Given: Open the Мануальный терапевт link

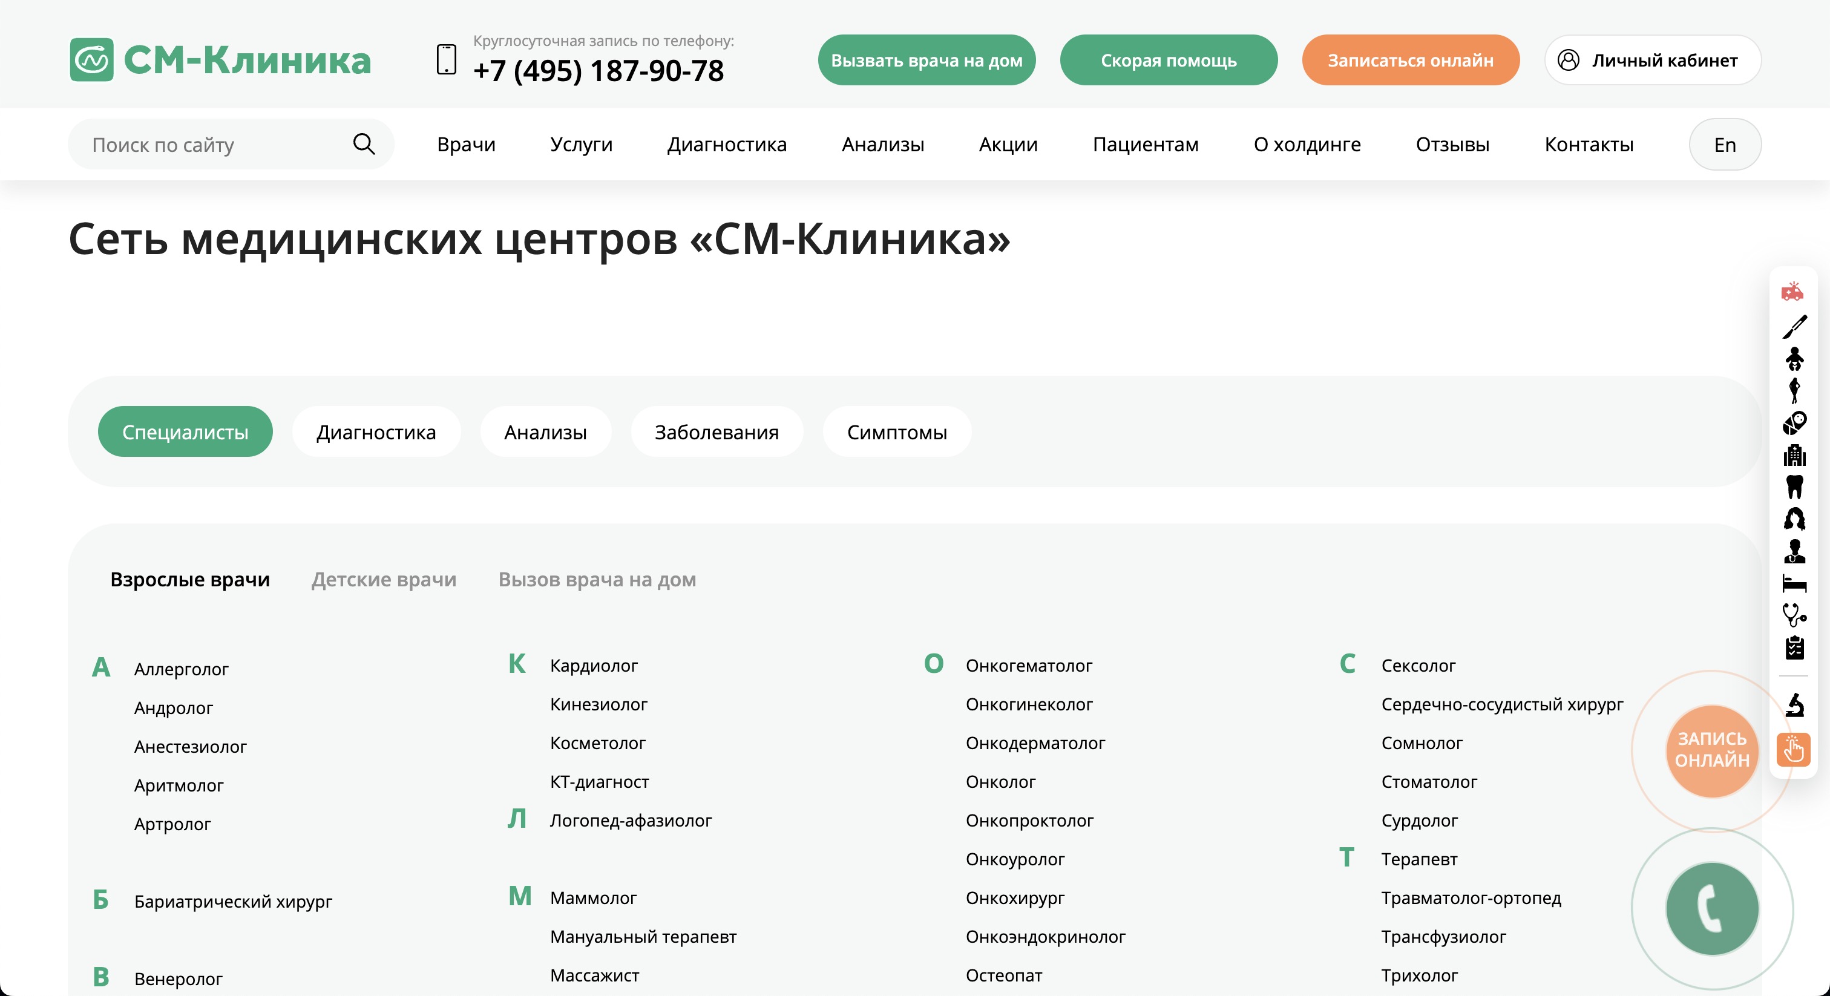Looking at the screenshot, I should point(643,937).
